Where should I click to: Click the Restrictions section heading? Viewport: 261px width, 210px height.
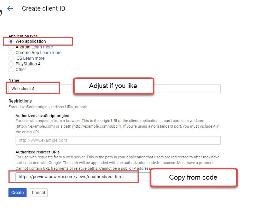pyautogui.click(x=20, y=101)
